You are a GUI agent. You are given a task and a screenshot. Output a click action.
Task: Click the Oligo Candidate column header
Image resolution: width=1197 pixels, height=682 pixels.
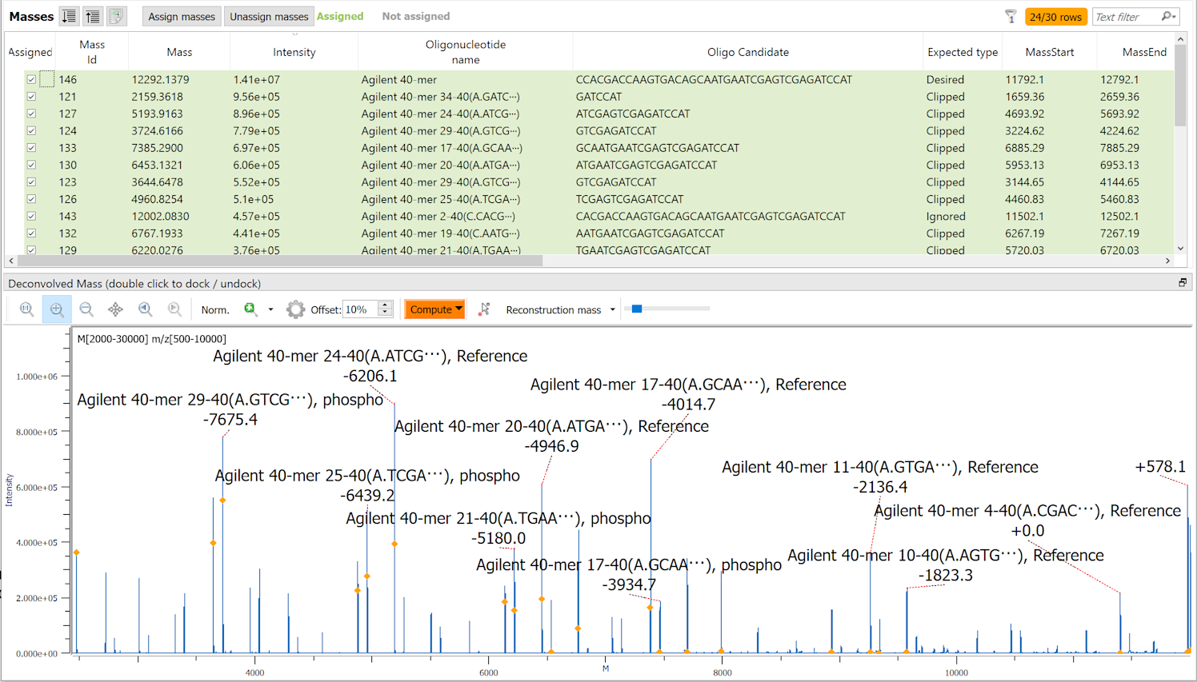747,52
